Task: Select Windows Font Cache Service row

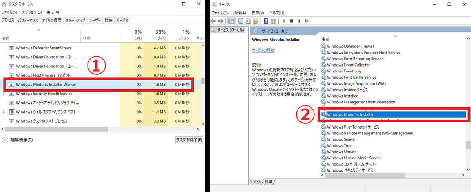Action: pos(349,78)
